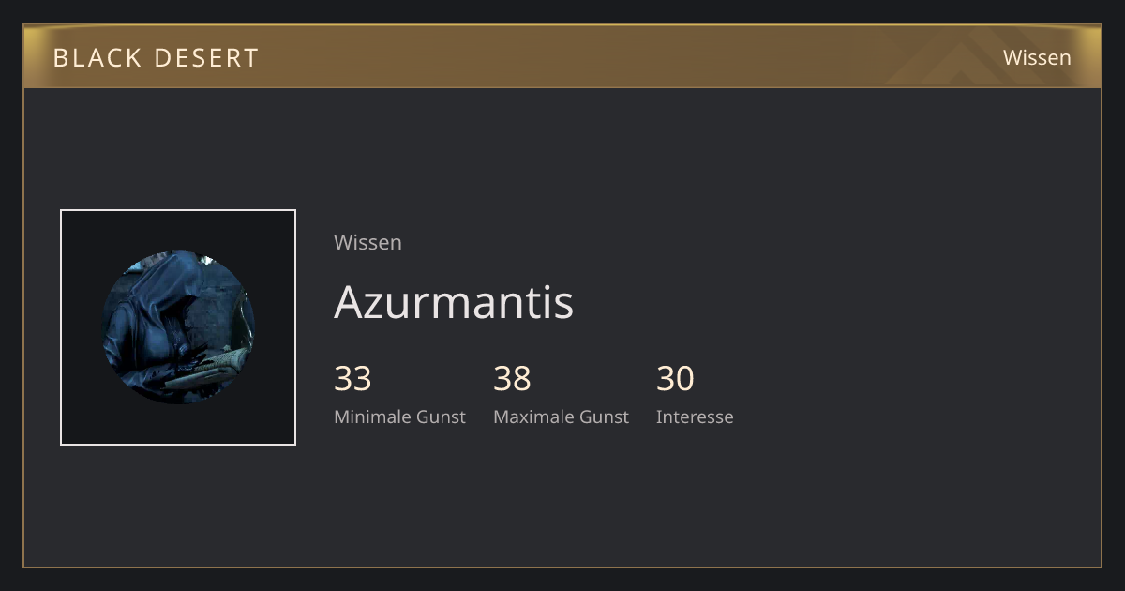Open the Azurmantis circular portrait image
The width and height of the screenshot is (1125, 591).
tap(178, 327)
